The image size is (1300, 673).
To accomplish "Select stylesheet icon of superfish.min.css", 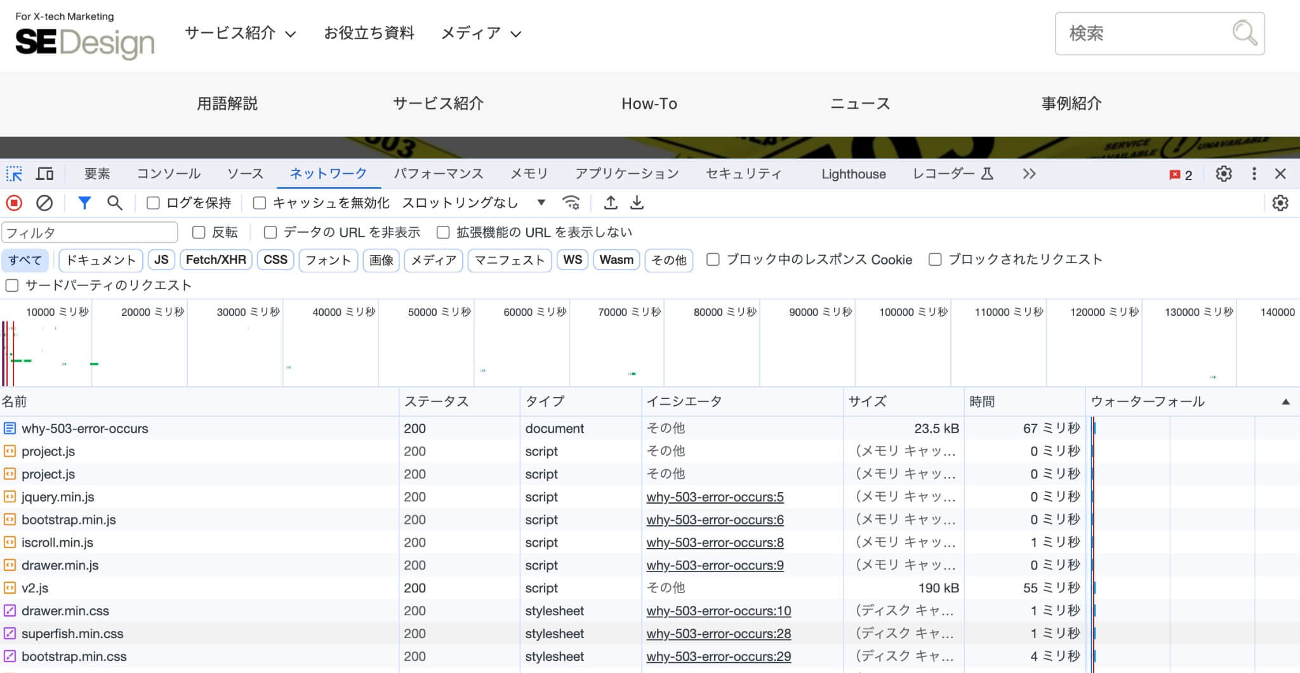I will click(10, 634).
